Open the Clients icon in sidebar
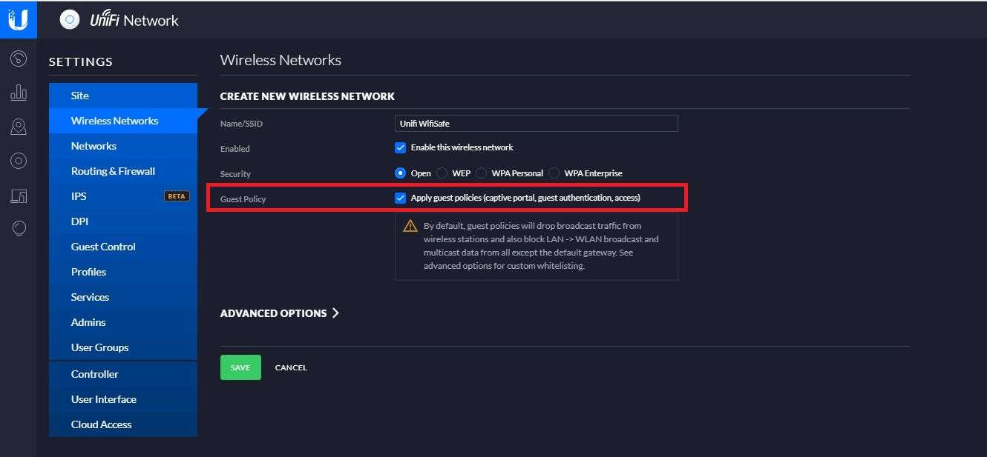The image size is (987, 457). [x=19, y=196]
